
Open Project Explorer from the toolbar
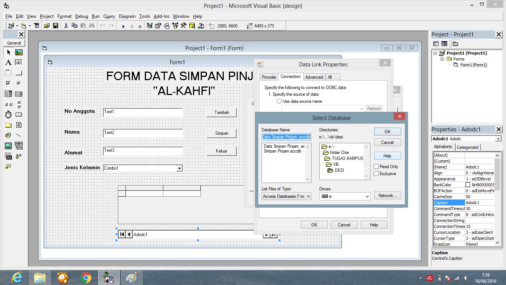pos(150,26)
